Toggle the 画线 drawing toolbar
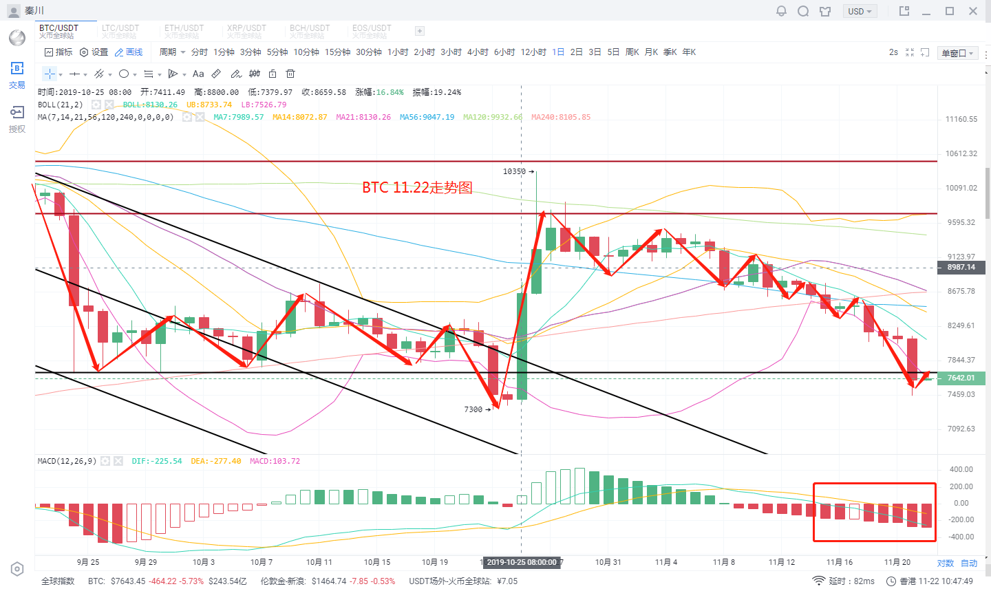This screenshot has width=991, height=591. point(129,52)
